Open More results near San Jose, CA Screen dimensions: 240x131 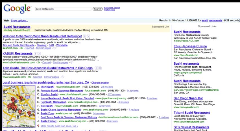tap(59, 126)
